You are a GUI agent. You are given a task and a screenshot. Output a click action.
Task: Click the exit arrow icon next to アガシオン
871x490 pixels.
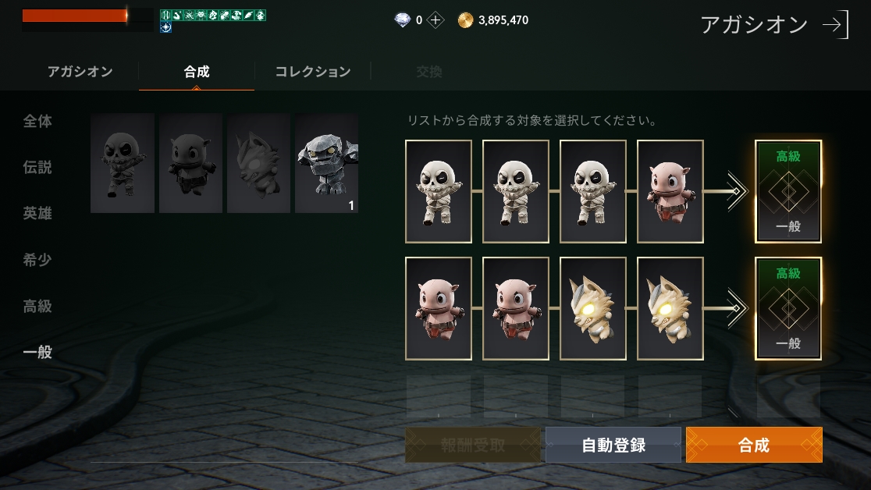836,24
